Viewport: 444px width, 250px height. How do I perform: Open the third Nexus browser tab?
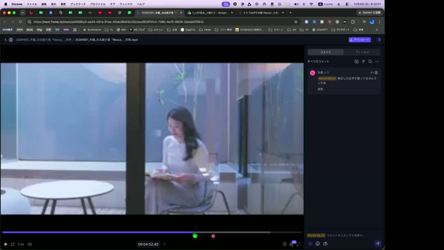(x=261, y=13)
